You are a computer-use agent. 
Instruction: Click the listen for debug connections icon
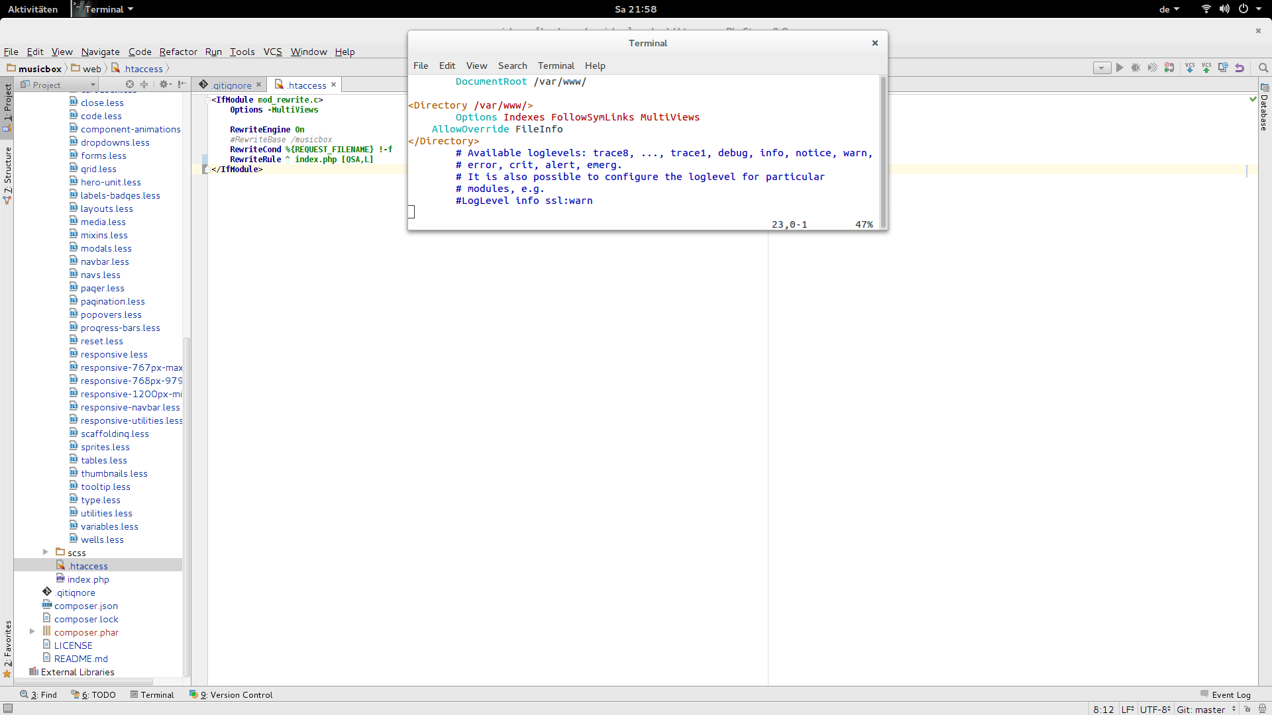pos(1169,68)
